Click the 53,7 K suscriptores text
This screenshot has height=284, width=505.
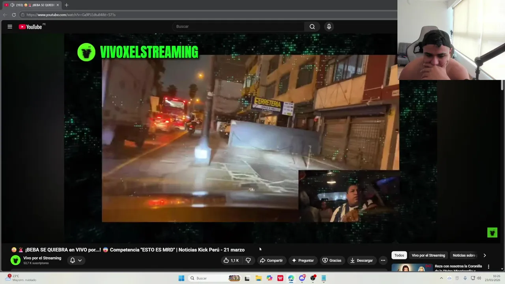(x=36, y=263)
